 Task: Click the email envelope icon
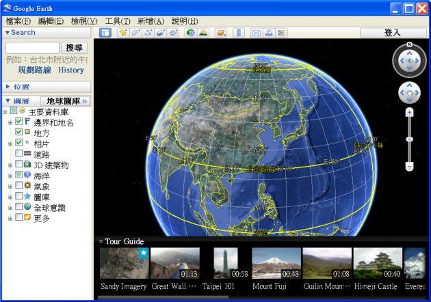pyautogui.click(x=257, y=33)
